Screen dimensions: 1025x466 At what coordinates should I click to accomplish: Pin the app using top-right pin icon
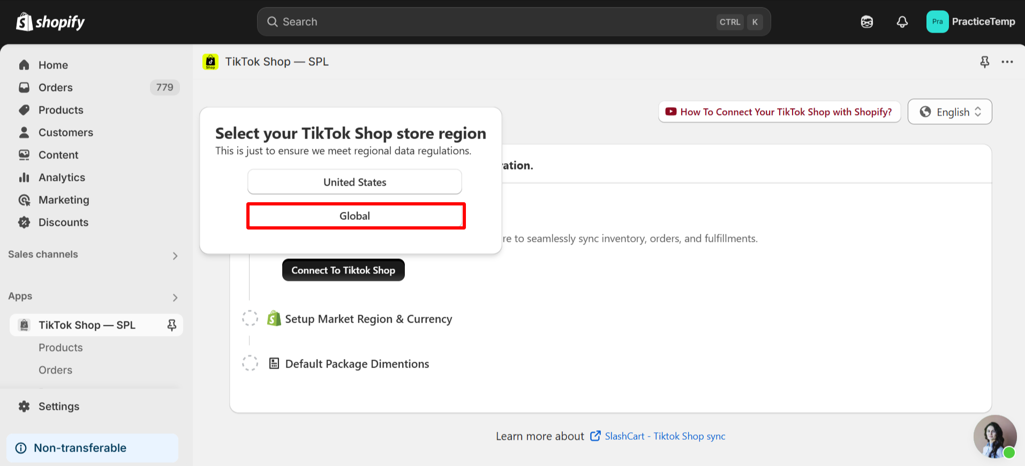[984, 62]
